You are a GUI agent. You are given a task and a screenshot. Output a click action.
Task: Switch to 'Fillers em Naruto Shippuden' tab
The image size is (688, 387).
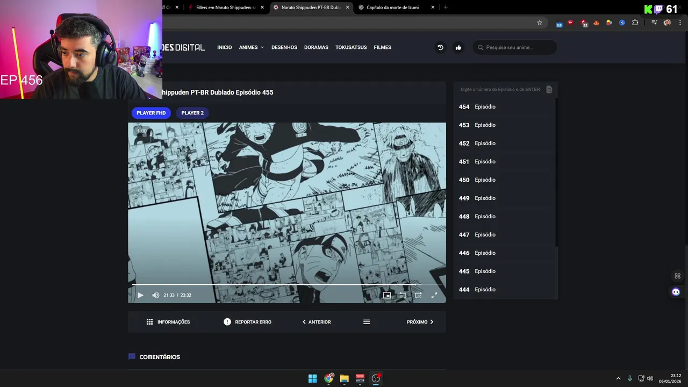click(x=226, y=8)
